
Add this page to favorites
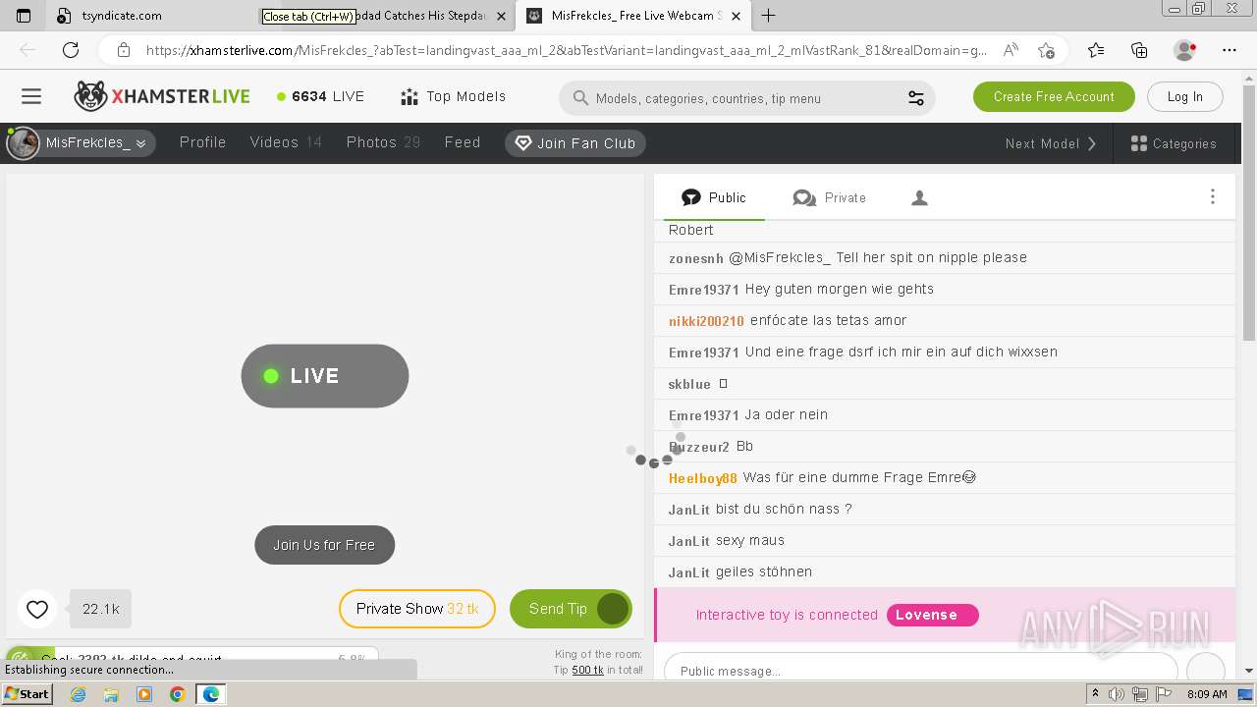click(1046, 50)
